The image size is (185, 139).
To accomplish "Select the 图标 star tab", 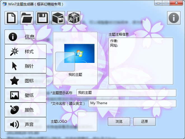I will pos(25,81).
